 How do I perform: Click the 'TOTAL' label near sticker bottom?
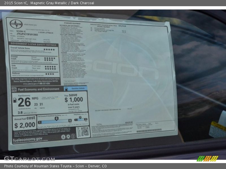coord(99,124)
